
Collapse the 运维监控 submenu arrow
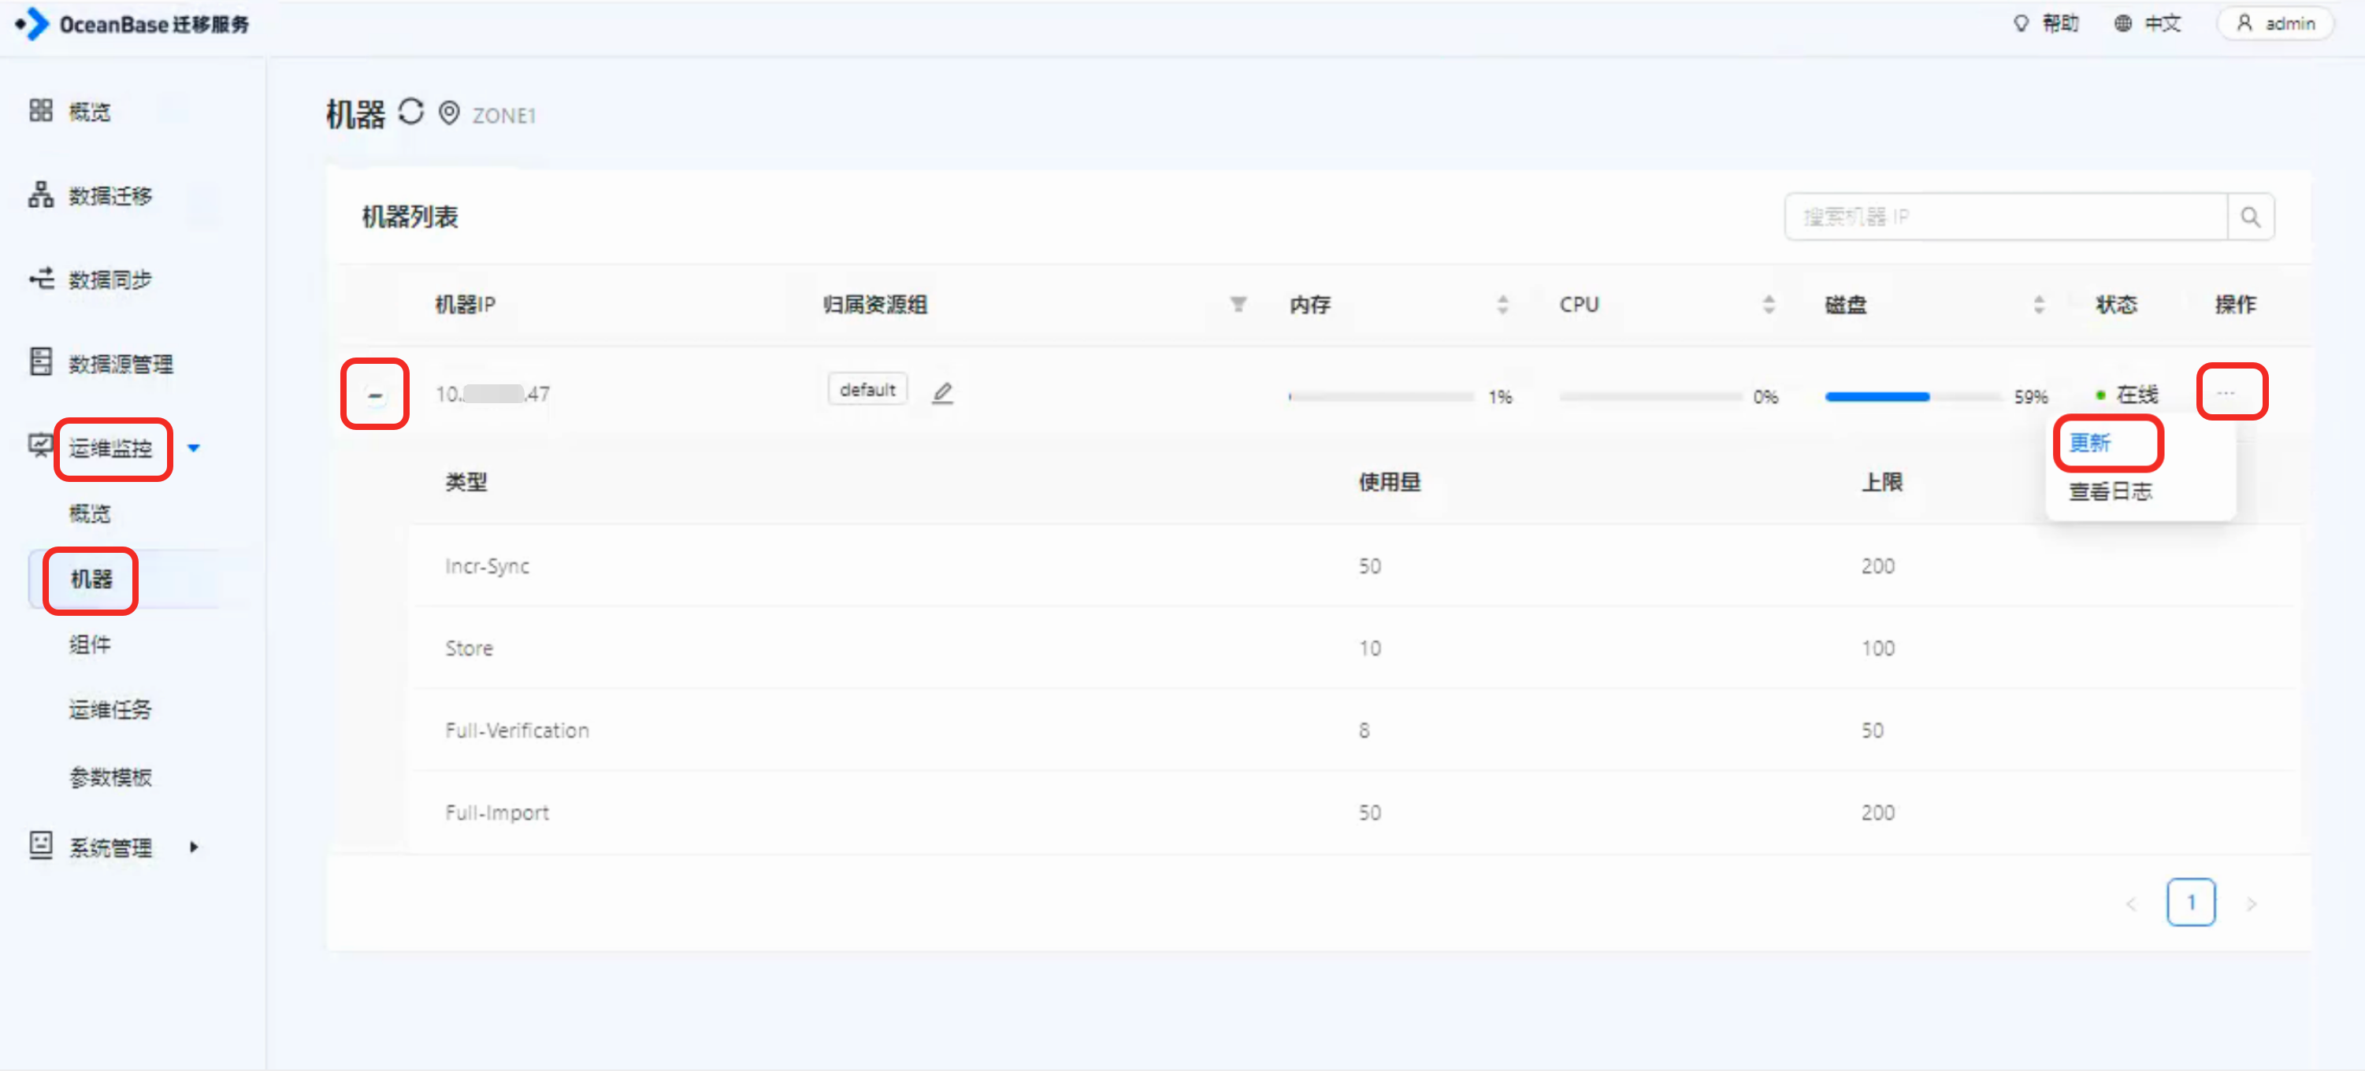pos(194,448)
